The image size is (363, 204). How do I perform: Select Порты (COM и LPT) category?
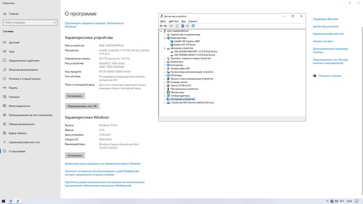180,85
